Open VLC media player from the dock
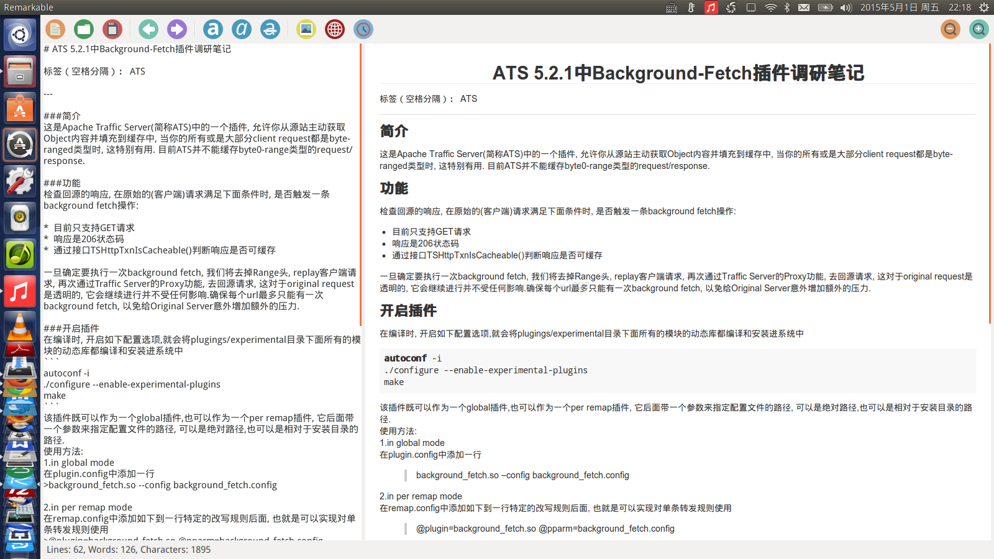 pyautogui.click(x=20, y=326)
